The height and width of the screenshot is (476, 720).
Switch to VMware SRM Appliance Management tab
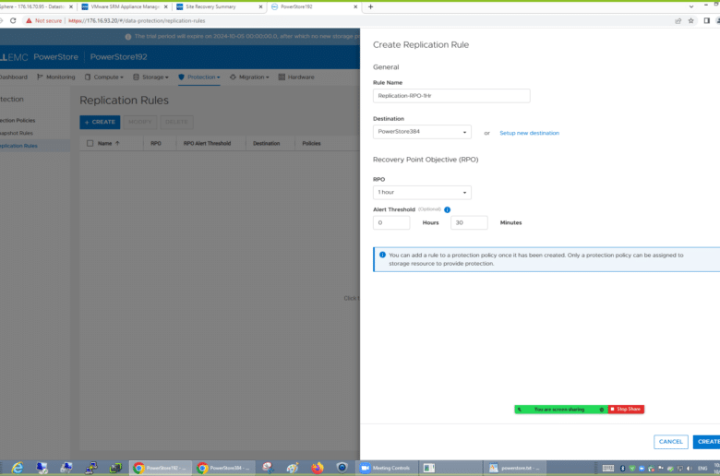pos(124,6)
